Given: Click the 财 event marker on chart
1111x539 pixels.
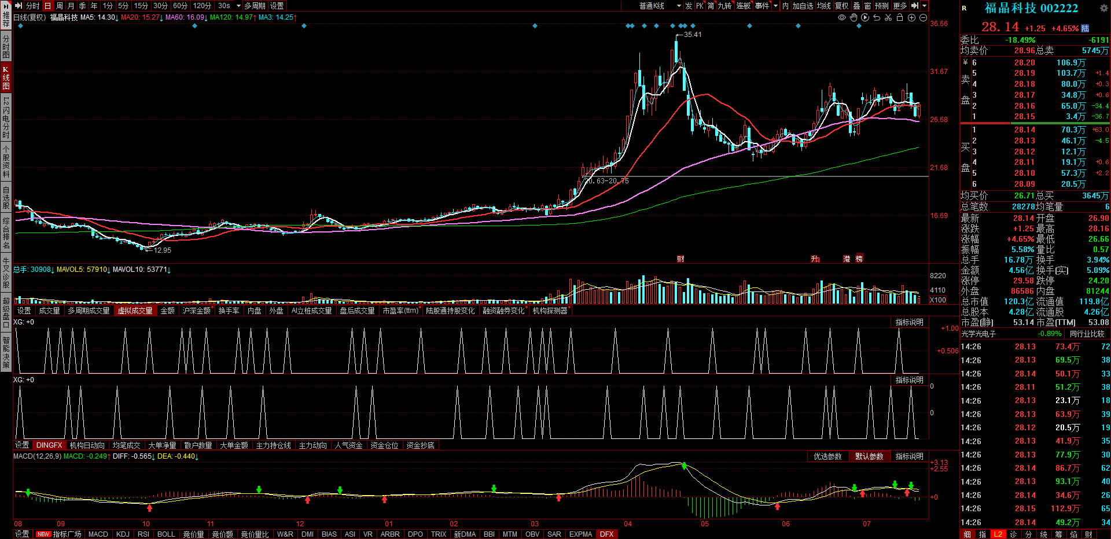Looking at the screenshot, I should coord(680,259).
